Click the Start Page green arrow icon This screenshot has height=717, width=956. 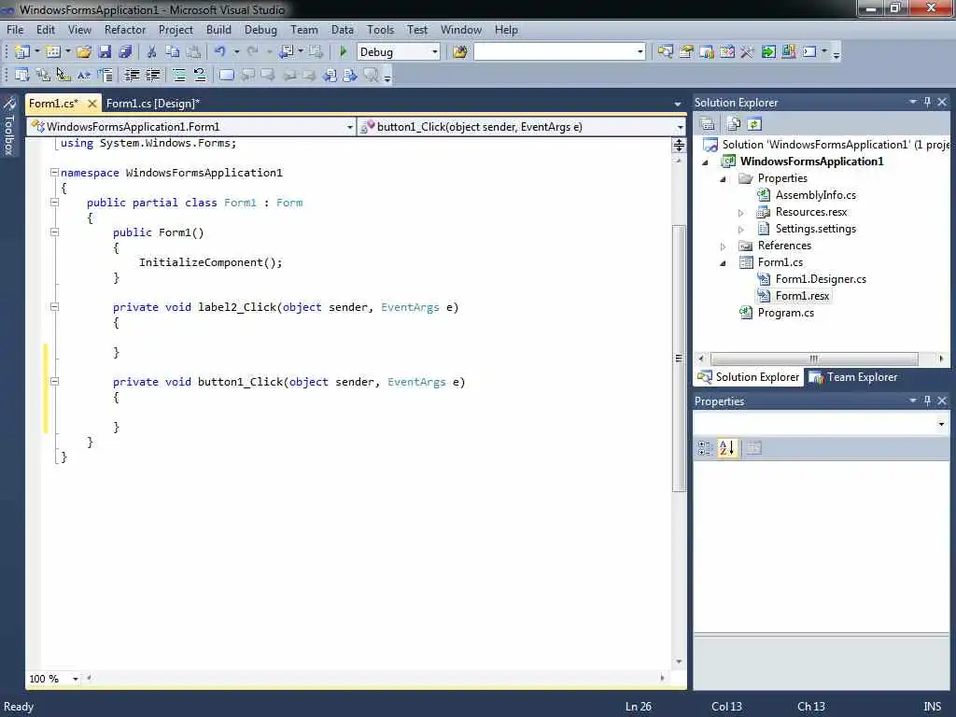tap(768, 52)
